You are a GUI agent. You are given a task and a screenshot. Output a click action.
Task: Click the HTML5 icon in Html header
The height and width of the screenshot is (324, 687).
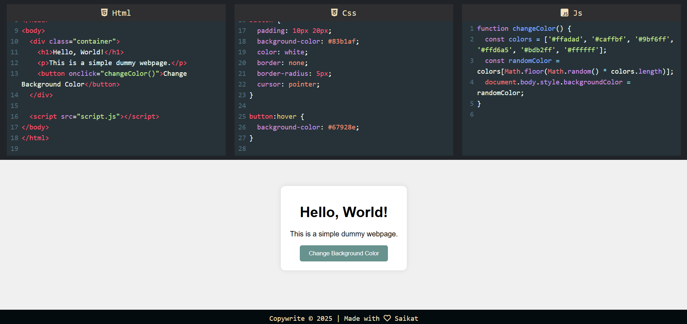[104, 13]
